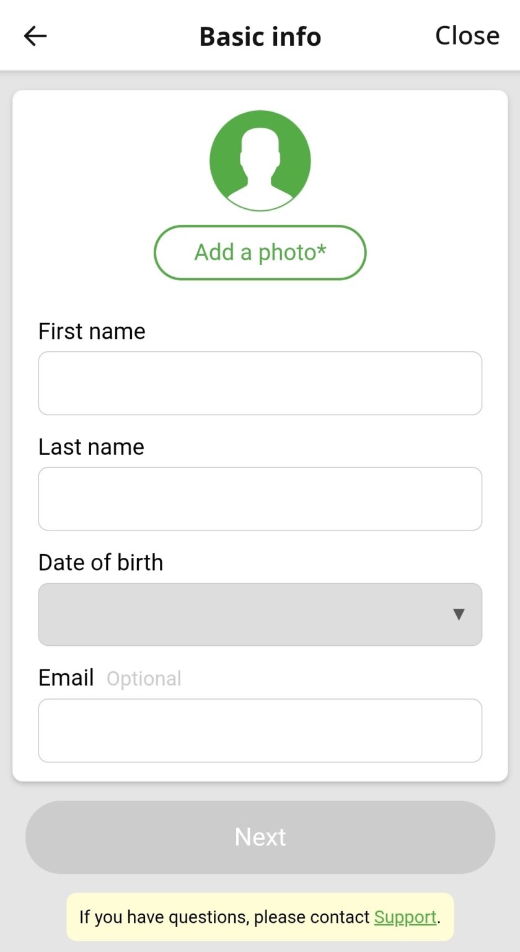Screen dimensions: 520x952
Task: Tap the First name label
Action: 92,332
